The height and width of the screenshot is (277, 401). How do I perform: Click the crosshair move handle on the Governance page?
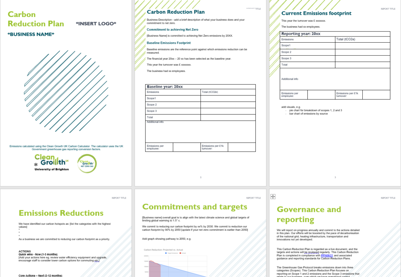point(273,196)
